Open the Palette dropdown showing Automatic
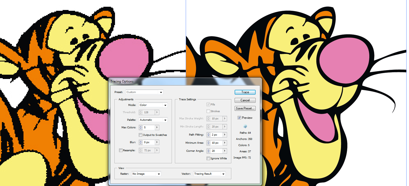Viewport: 409px width, 186px height. (153, 120)
